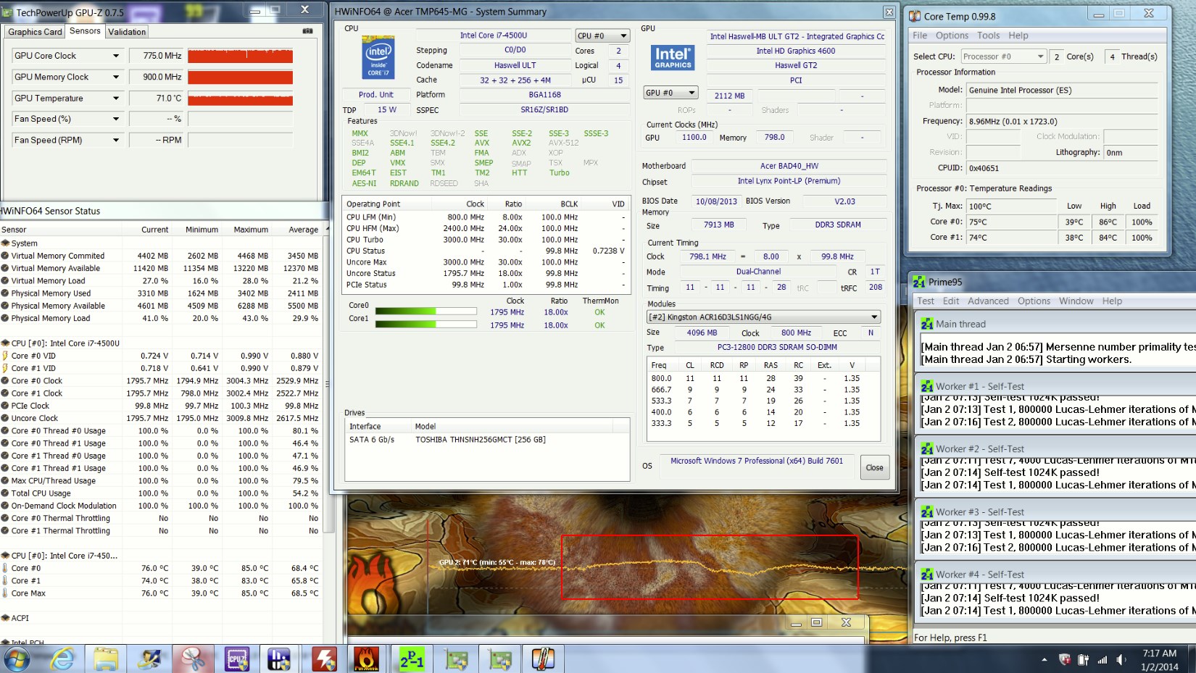Open the GPU Core Clock sensor dropdown
This screenshot has height=673, width=1196.
(x=115, y=56)
